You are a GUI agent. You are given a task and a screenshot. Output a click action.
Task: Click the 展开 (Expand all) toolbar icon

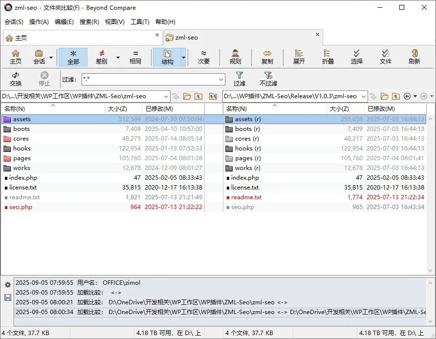(299, 57)
